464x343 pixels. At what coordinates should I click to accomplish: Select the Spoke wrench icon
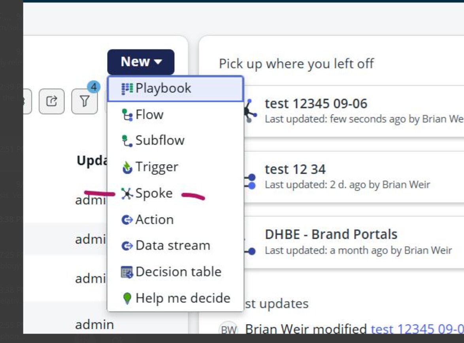coord(126,193)
